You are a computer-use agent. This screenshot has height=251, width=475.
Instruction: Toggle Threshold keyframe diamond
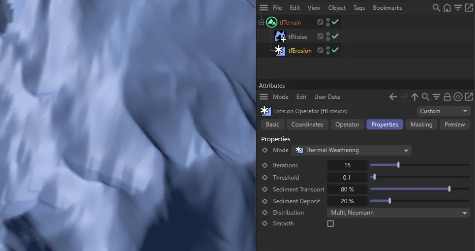coord(265,177)
